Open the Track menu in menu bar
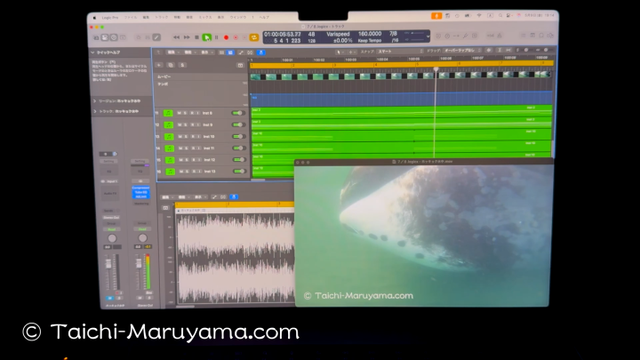This screenshot has width=640, height=360. tap(161, 18)
